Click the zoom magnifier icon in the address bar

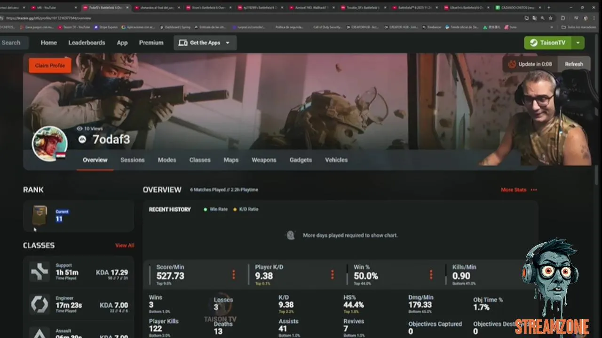click(542, 18)
